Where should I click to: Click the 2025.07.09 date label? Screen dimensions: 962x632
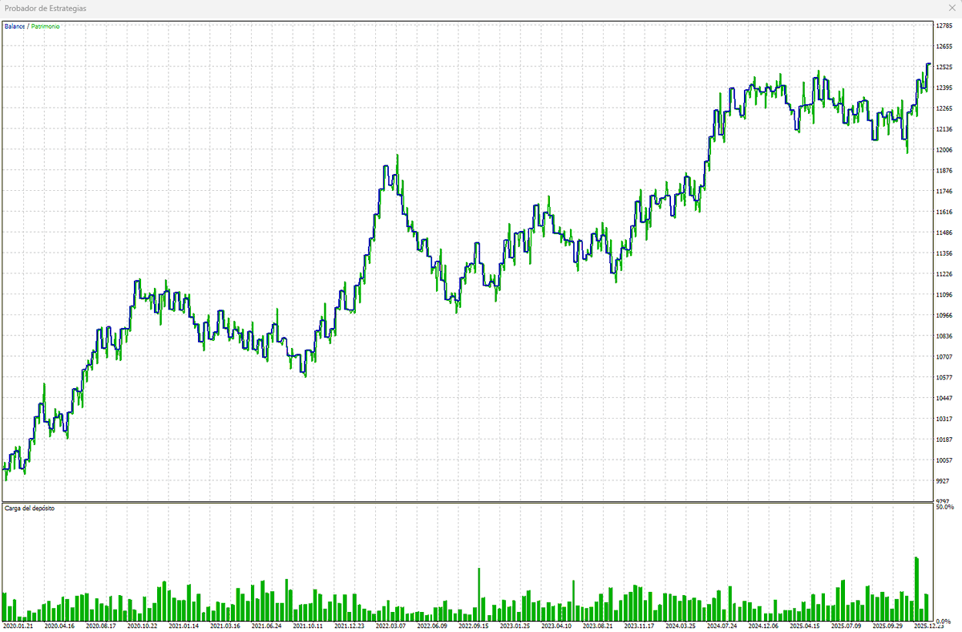coord(847,626)
